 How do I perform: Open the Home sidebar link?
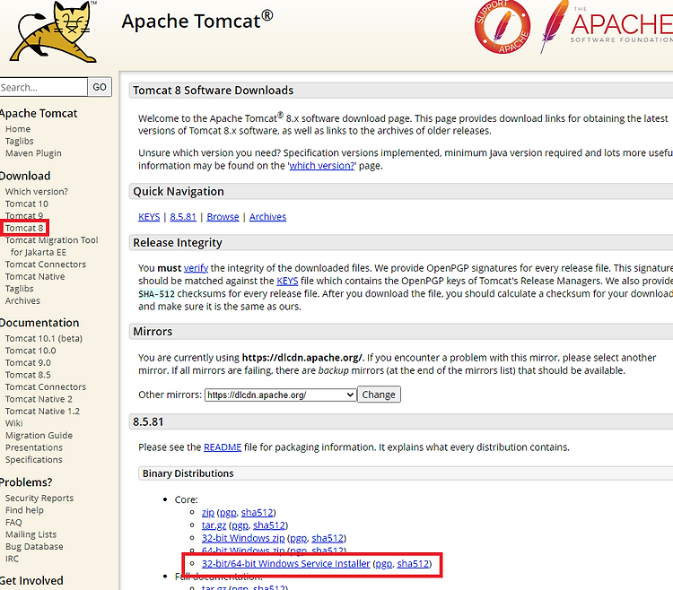[x=18, y=129]
